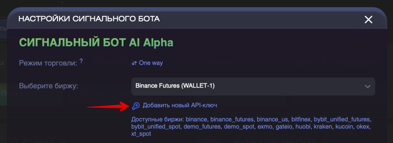Image resolution: width=393 pixels, height=143 pixels.
Task: Click the СИГНАЛЬНЫЙ БОТ AI Alpha heading
Action: [96, 42]
